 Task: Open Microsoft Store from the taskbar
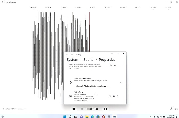pos(98,116)
